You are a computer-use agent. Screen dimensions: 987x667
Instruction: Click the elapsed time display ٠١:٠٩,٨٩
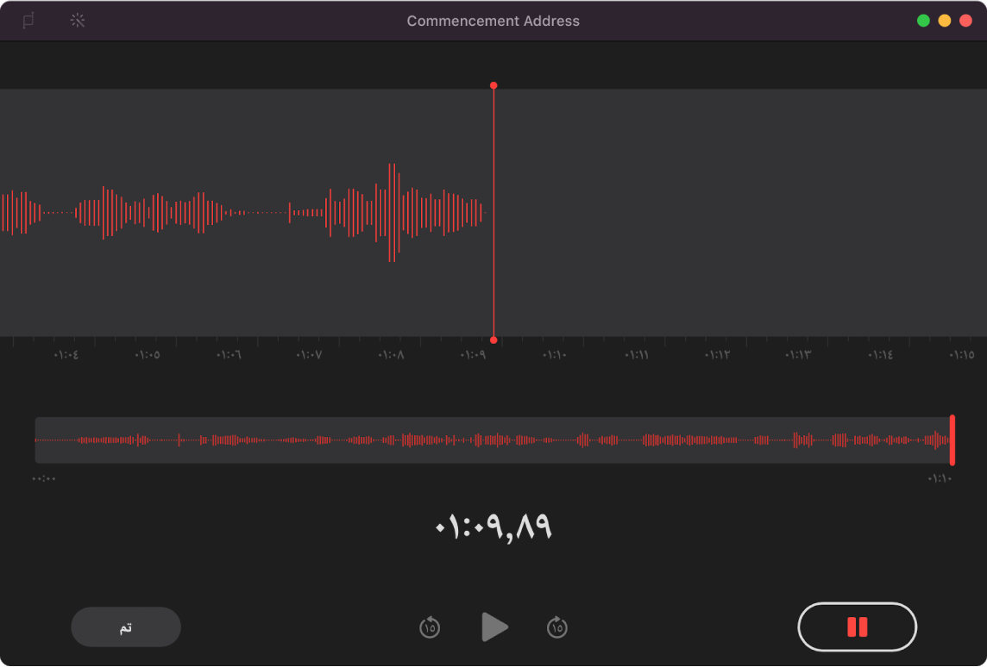pos(494,527)
